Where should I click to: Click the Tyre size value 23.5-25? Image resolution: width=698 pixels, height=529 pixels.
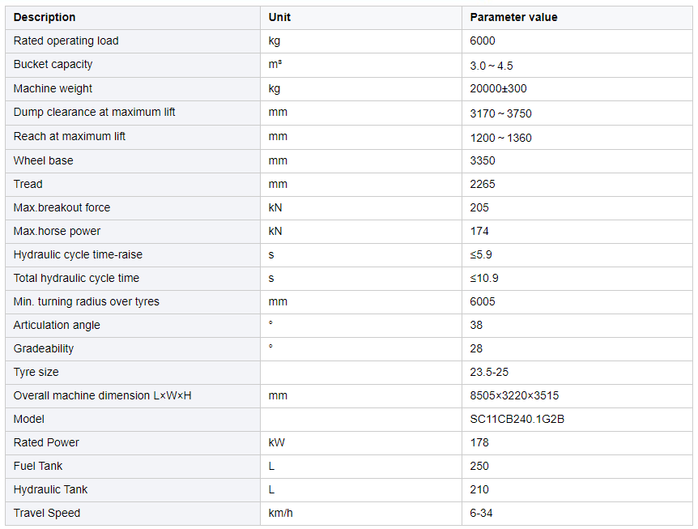[489, 373]
